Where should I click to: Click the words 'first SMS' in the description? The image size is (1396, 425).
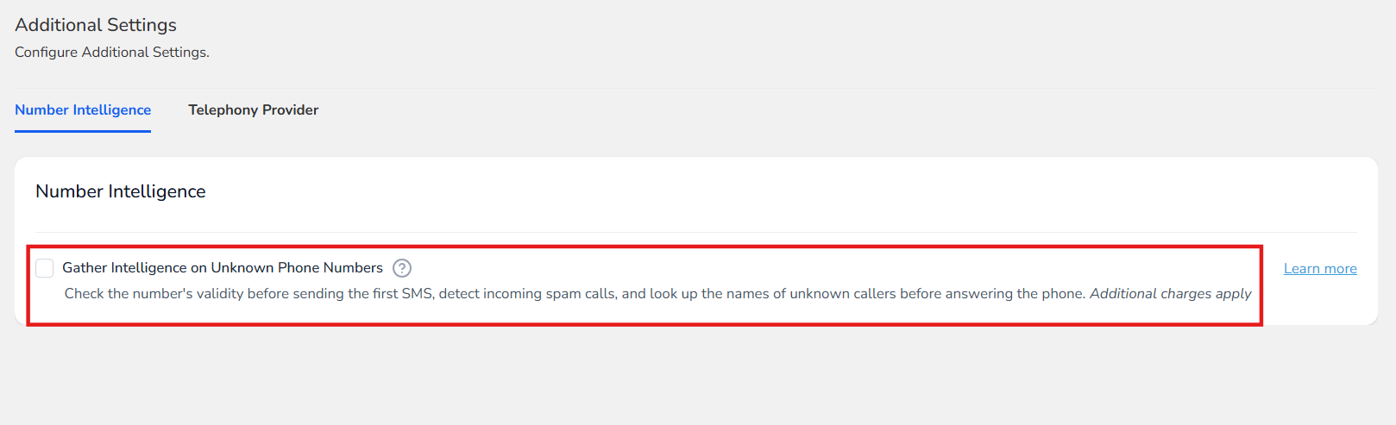[x=403, y=294]
